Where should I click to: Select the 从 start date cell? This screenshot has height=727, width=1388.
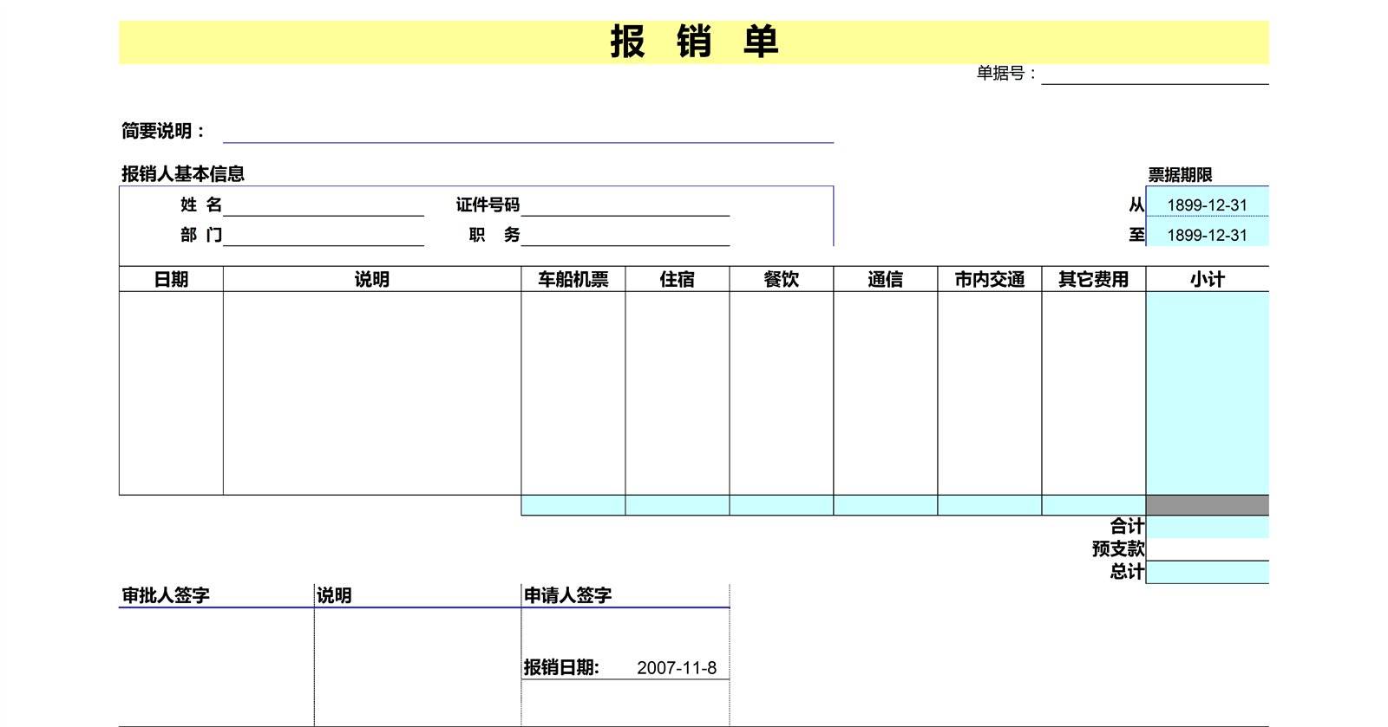(x=1207, y=205)
